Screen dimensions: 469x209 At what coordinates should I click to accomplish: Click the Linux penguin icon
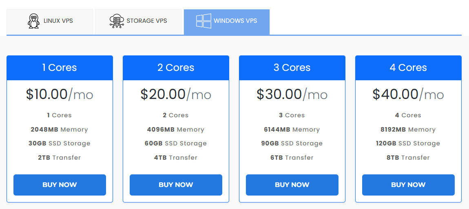[x=33, y=21]
